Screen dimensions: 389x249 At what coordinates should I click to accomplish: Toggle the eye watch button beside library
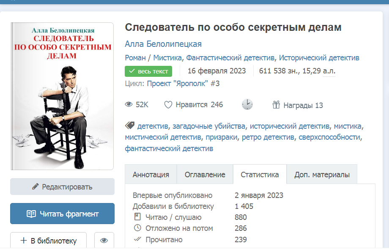coord(104,241)
